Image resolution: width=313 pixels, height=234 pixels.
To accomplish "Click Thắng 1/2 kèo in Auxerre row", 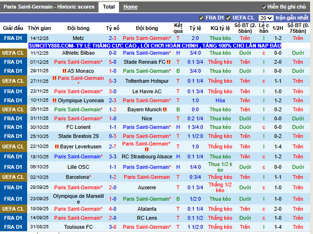I will [x=220, y=187].
